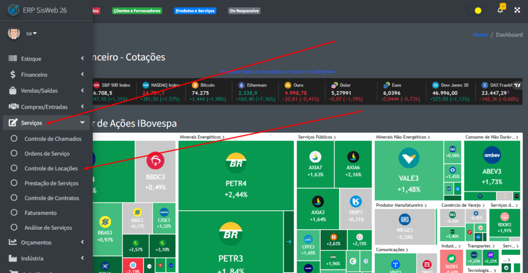Toggle fullscreen with the expand arrows icon
This screenshot has width=528, height=273.
click(x=518, y=10)
